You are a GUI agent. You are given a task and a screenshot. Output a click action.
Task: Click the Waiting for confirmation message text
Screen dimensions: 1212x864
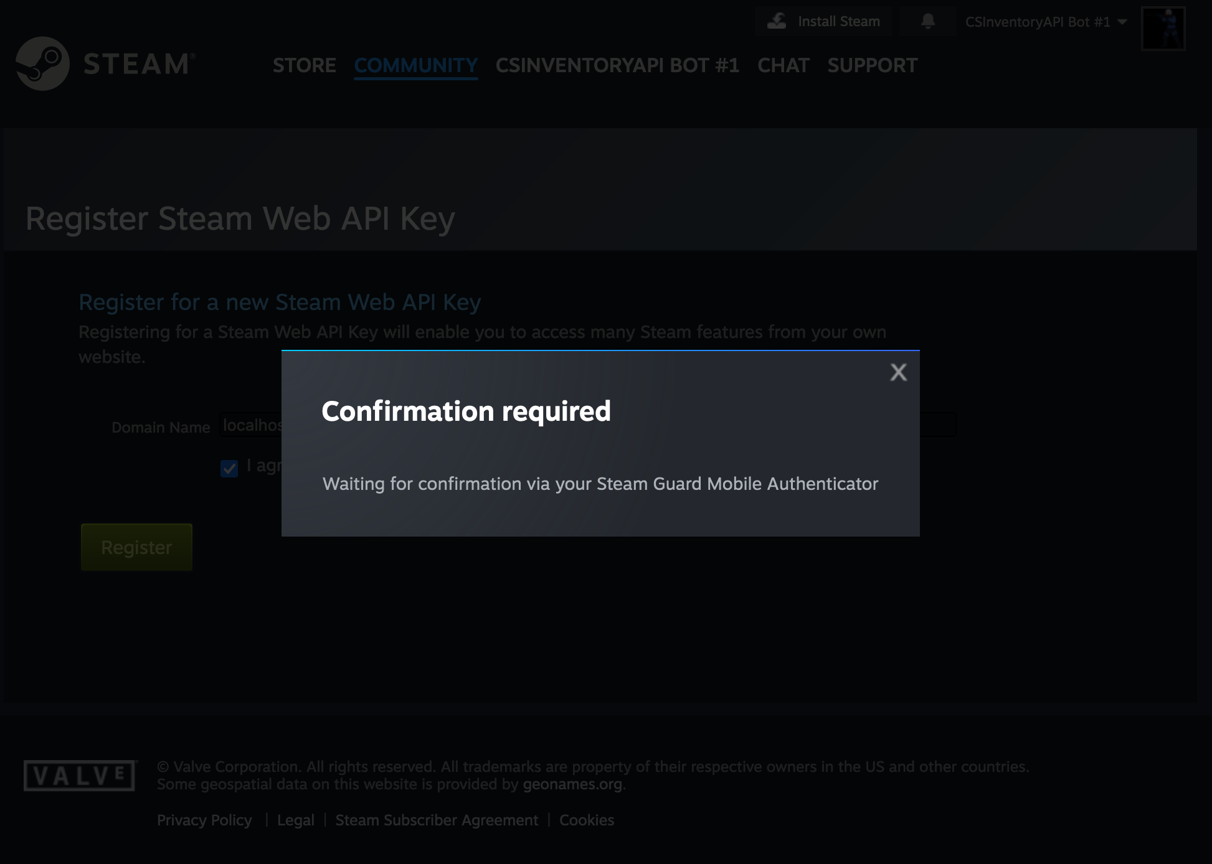[x=600, y=484]
